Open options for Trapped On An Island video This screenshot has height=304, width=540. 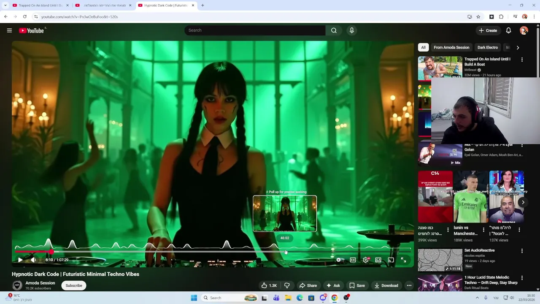(522, 60)
